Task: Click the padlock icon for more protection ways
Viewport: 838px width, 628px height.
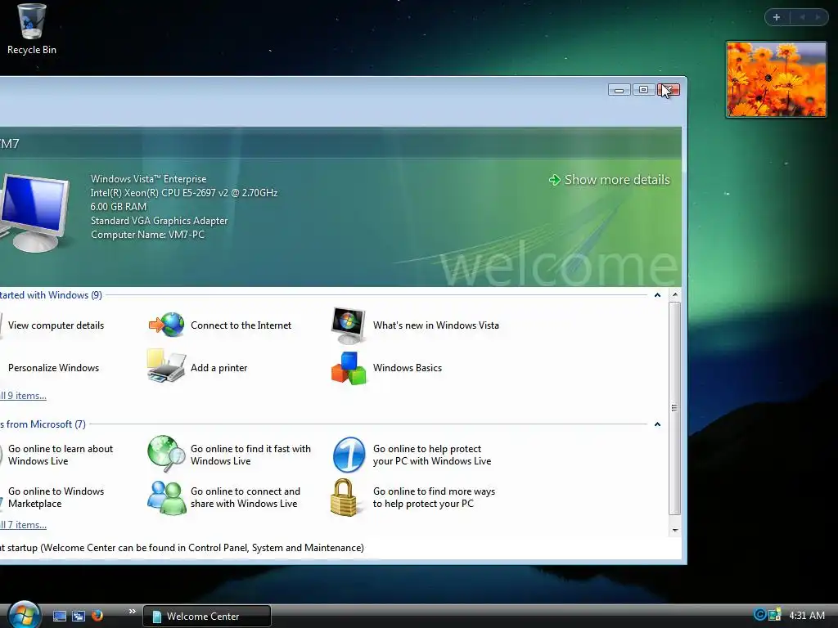Action: pyautogui.click(x=343, y=497)
